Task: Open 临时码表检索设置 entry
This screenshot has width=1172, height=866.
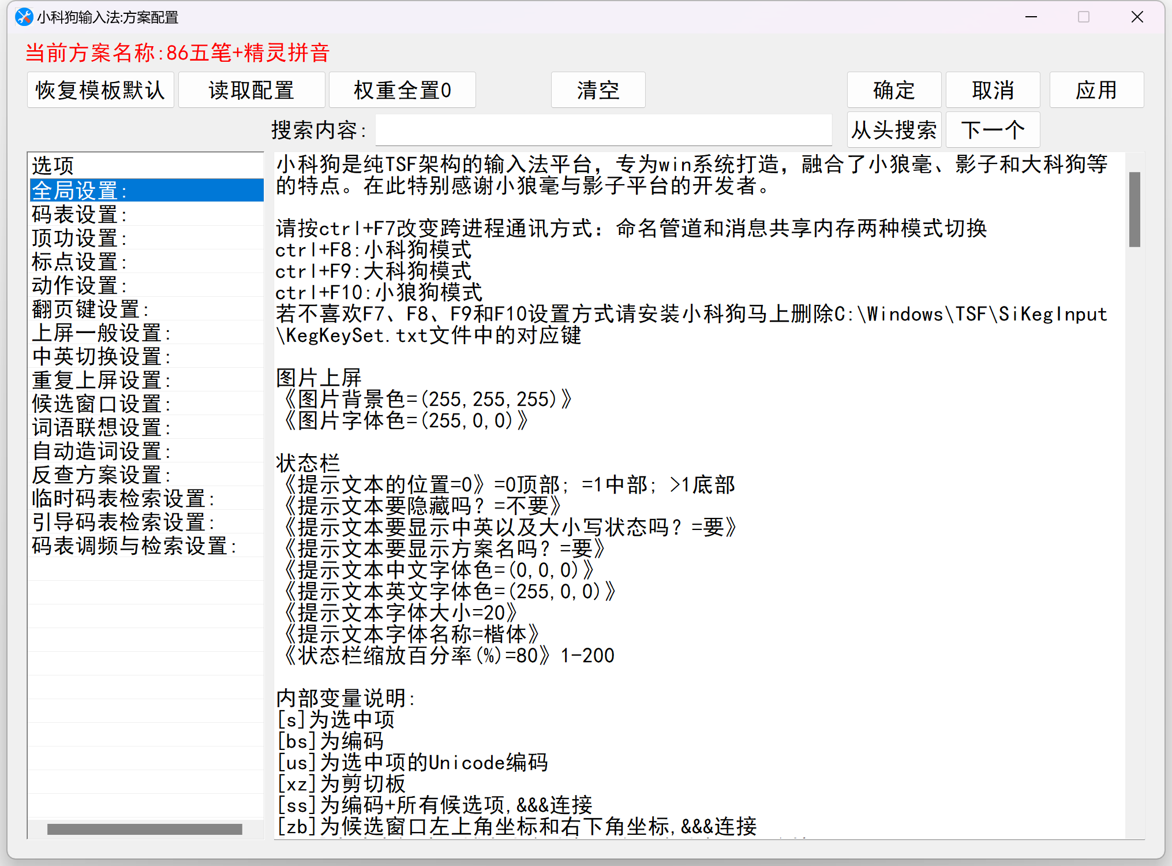Action: pos(146,498)
